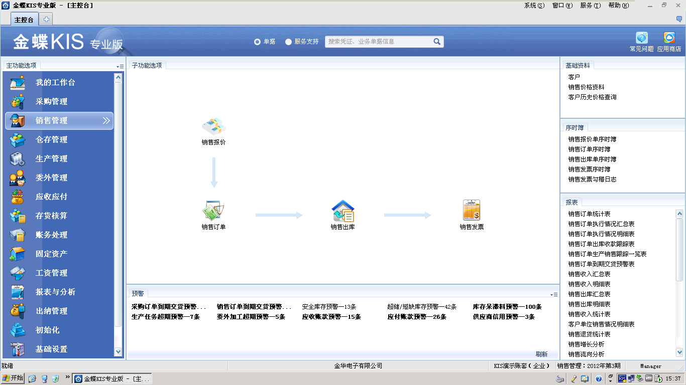
Task: Open 销售增长分析 report
Action: click(586, 344)
